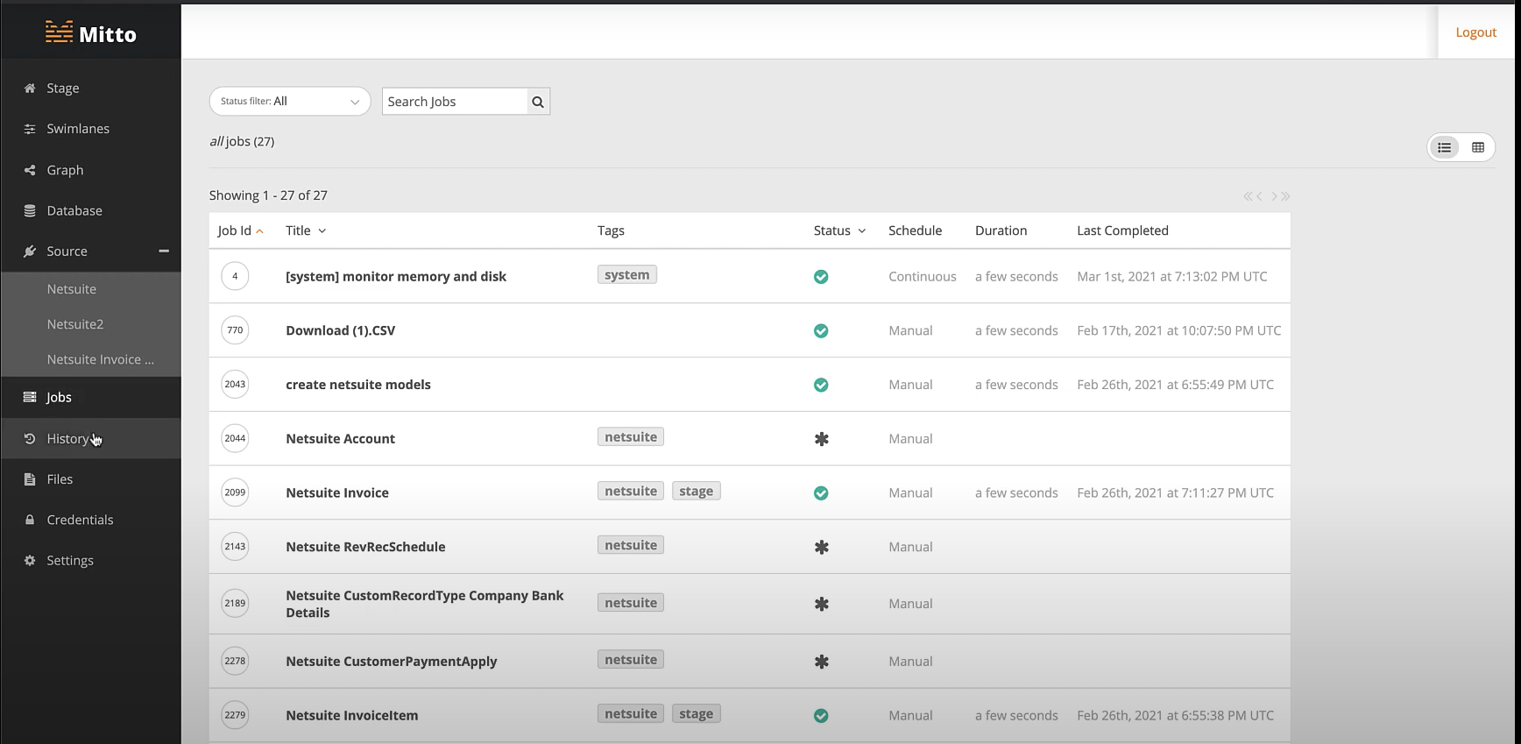Click the Credentials lock icon

click(30, 520)
